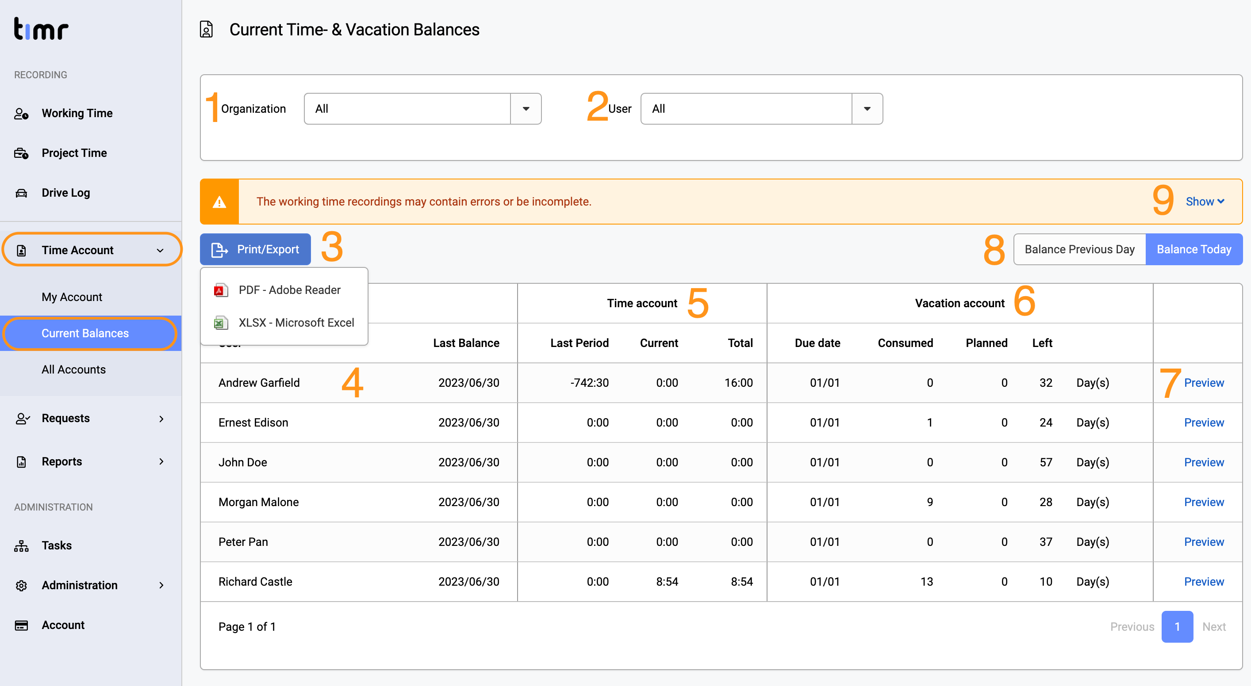Collapse the Time Account menu chevron
This screenshot has height=686, width=1251.
(160, 250)
